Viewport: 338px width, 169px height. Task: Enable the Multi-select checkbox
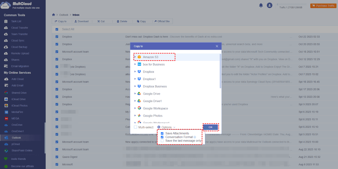coord(136,127)
